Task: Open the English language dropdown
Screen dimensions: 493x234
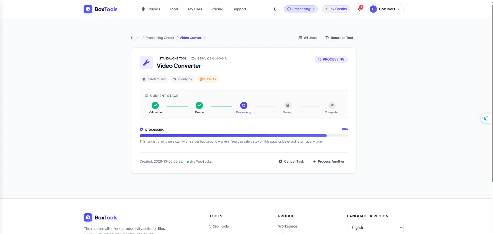Action: [375, 228]
